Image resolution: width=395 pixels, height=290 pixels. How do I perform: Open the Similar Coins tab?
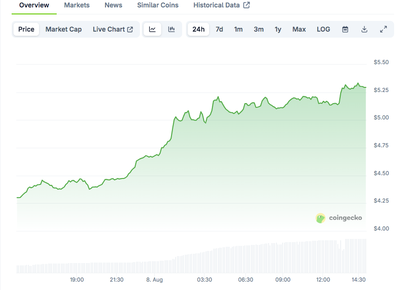click(158, 5)
